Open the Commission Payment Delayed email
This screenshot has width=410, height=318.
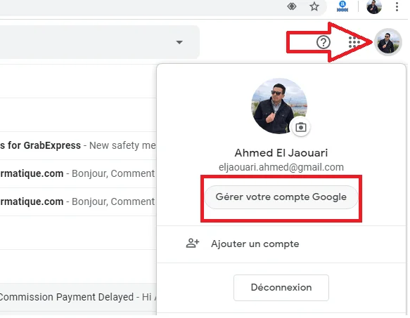pos(78,297)
